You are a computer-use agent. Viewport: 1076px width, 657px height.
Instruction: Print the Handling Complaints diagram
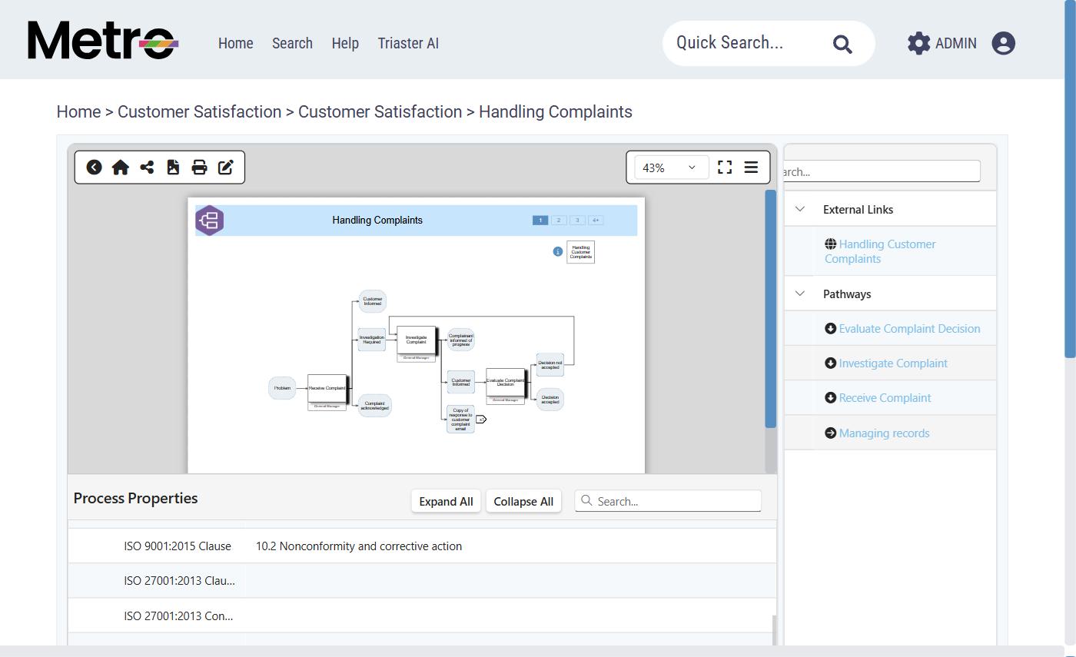[x=199, y=168]
